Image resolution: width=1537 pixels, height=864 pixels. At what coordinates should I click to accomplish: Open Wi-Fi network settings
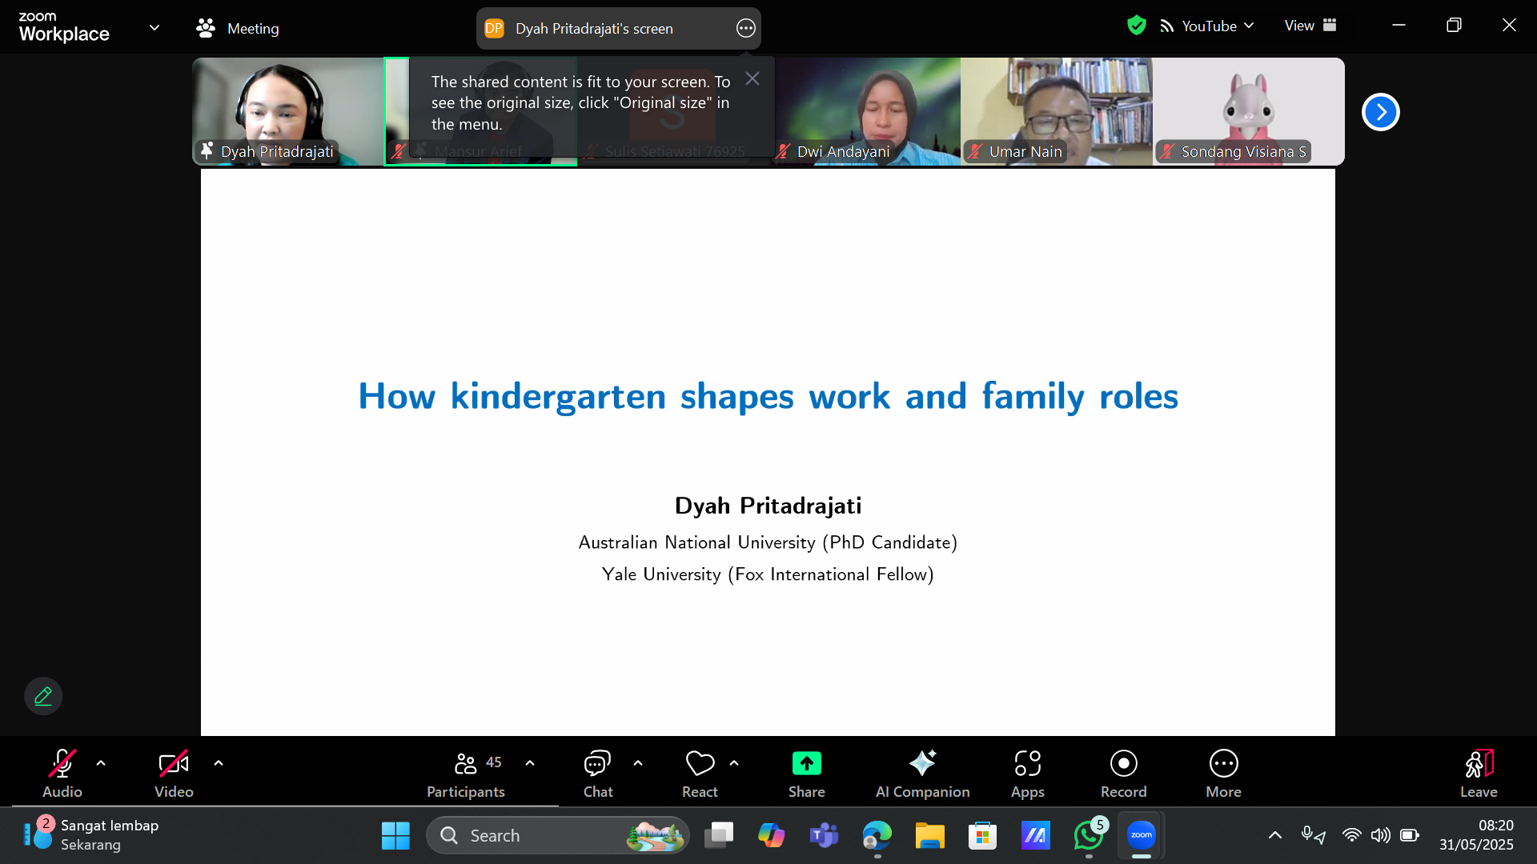1351,835
